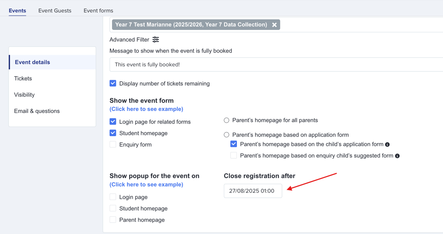View info about child's application form option
This screenshot has width=443, height=234.
pyautogui.click(x=387, y=144)
